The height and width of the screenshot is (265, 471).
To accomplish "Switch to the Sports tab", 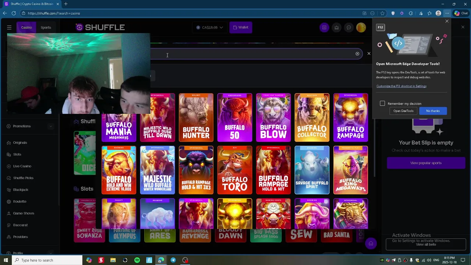I will [x=46, y=28].
